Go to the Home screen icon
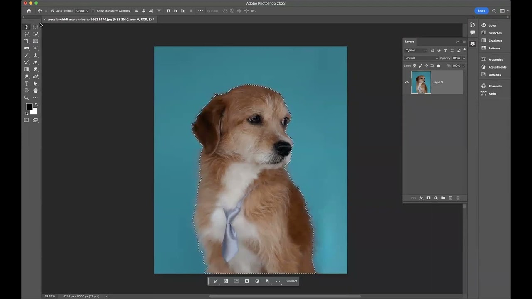 [x=29, y=11]
